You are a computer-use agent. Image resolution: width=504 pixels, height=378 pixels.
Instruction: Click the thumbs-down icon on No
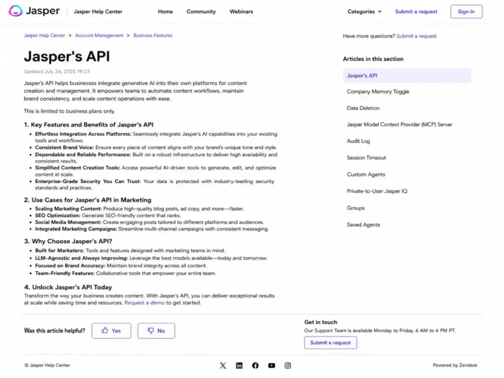pyautogui.click(x=151, y=331)
